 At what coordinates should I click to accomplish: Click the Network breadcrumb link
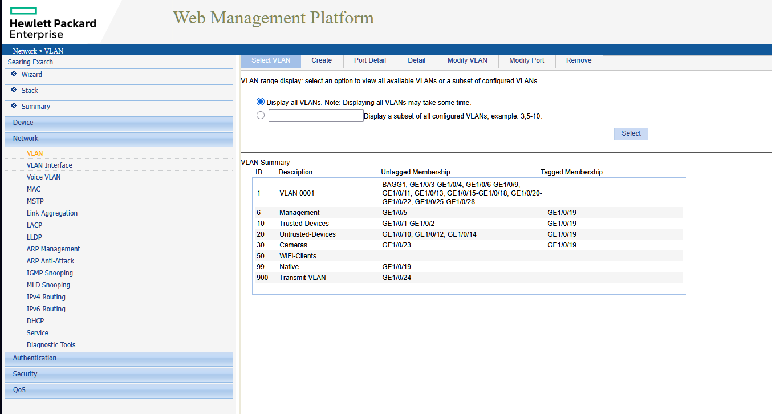pyautogui.click(x=25, y=51)
